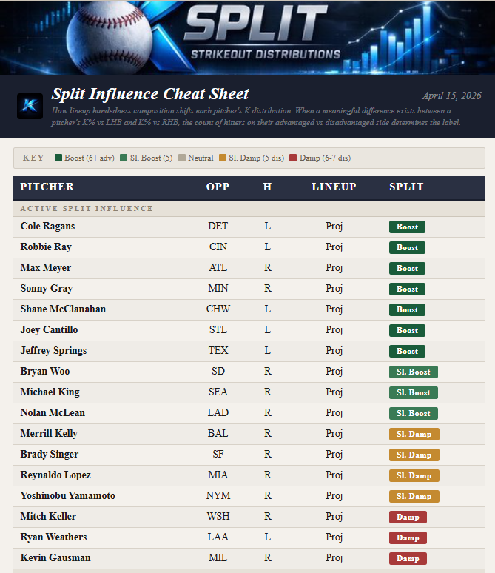495x573 pixels.
Task: Click opponent LAA in Ryan Weathers row
Action: click(218, 537)
